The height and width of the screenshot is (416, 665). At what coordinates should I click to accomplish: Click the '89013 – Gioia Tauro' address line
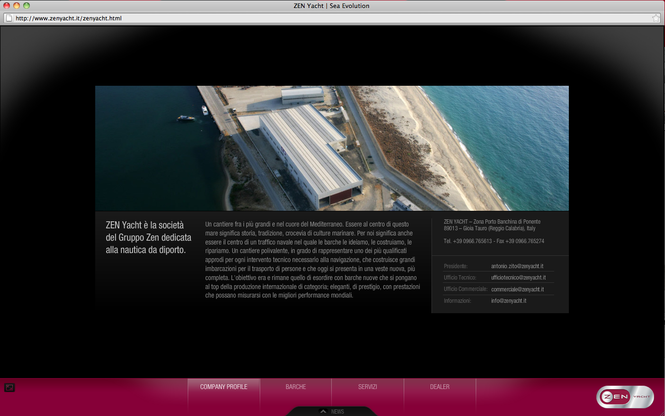pyautogui.click(x=489, y=228)
